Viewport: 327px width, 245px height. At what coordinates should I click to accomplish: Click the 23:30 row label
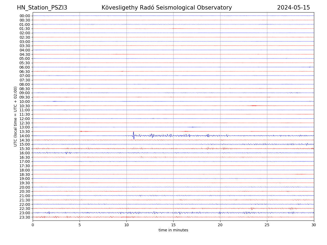pos(25,217)
